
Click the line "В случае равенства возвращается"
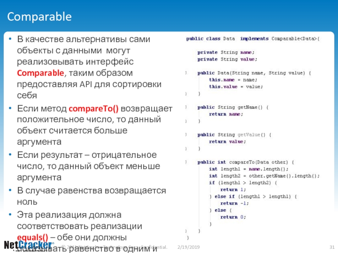pos(92,191)
